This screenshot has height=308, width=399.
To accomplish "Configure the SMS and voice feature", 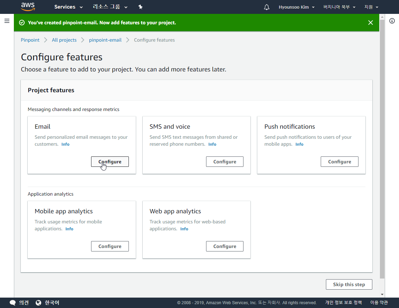I will point(225,162).
